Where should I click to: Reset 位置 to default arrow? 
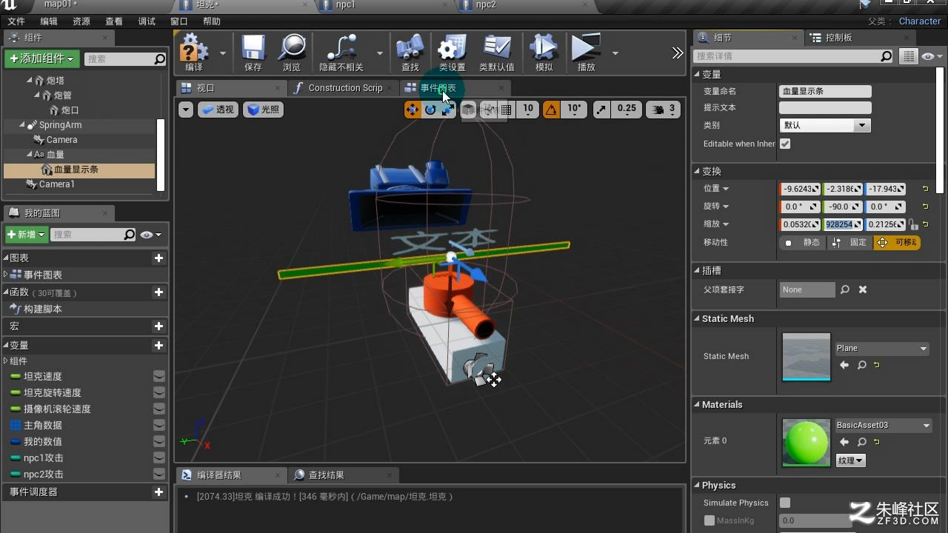pyautogui.click(x=926, y=189)
